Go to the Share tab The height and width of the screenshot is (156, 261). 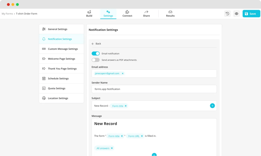[x=146, y=14]
